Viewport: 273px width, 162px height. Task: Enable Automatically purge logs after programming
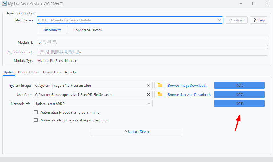point(36,120)
